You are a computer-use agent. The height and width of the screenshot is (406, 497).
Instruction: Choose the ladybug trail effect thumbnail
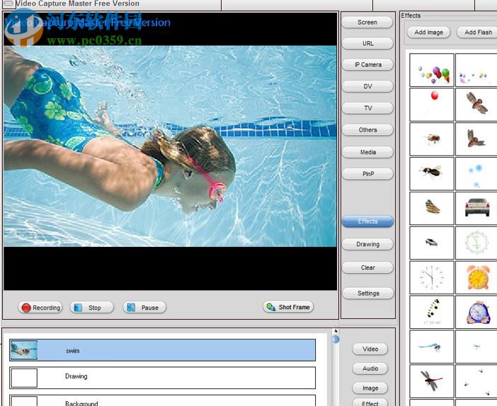[432, 312]
